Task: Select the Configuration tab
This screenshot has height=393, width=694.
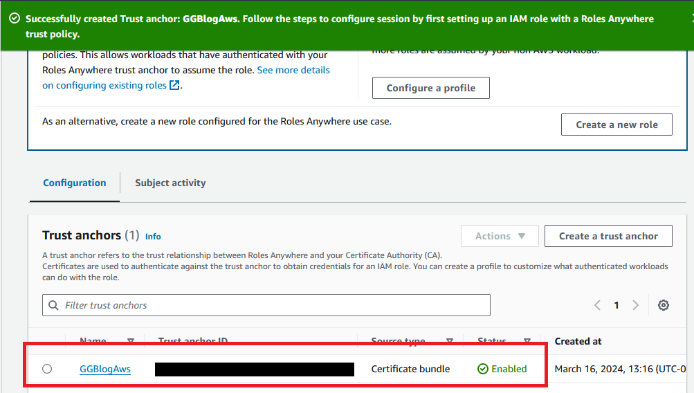Action: pos(75,183)
